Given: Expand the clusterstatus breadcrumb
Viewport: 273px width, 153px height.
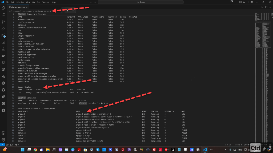Looking at the screenshot, I should (x=27, y=11).
